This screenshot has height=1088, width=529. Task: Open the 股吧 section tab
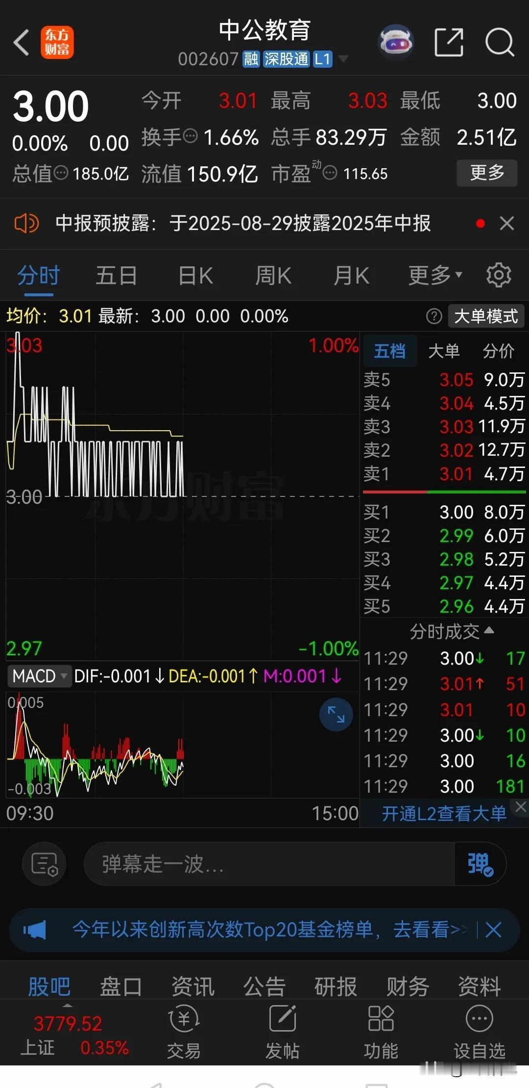49,986
